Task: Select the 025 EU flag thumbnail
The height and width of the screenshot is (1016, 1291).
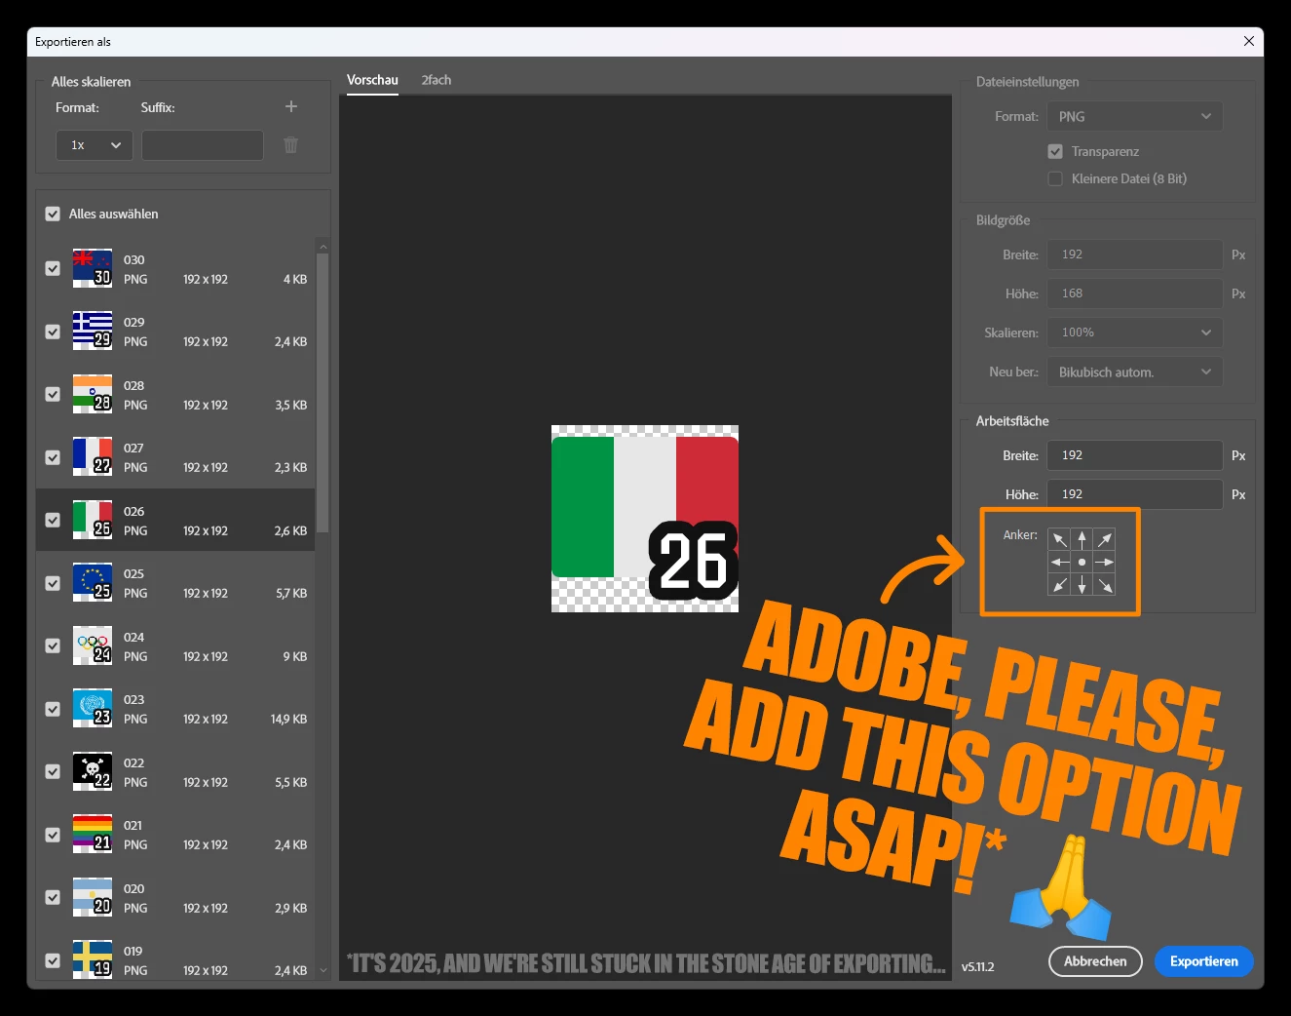Action: tap(93, 582)
